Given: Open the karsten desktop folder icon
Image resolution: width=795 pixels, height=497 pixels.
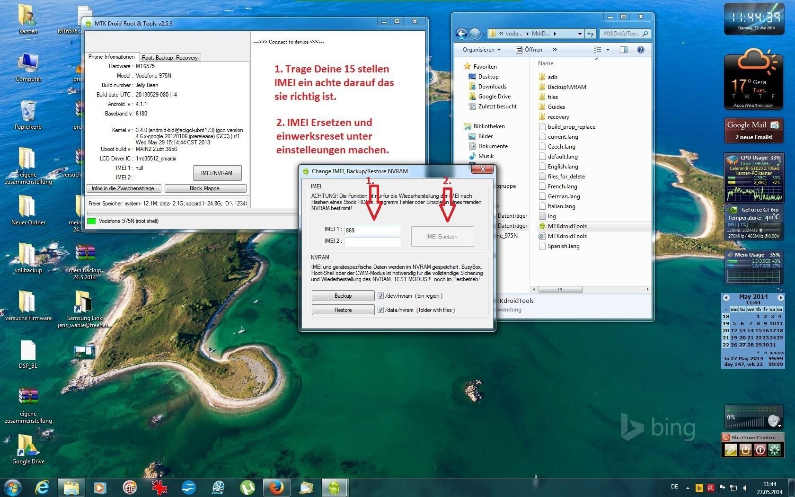Looking at the screenshot, I should click(x=28, y=20).
